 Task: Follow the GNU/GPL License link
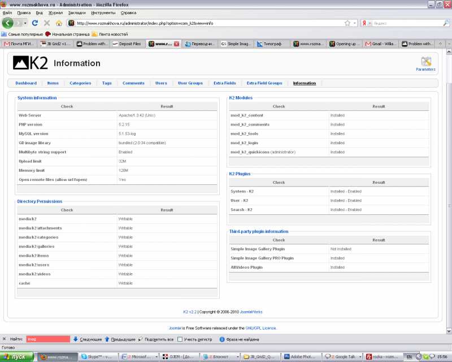(260, 328)
